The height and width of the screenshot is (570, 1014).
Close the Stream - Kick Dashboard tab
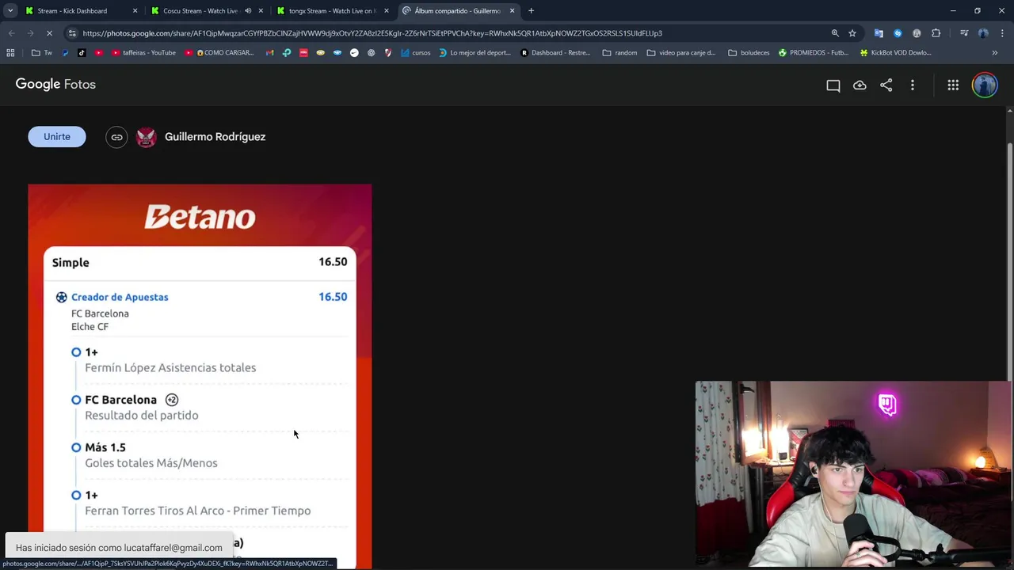click(135, 11)
